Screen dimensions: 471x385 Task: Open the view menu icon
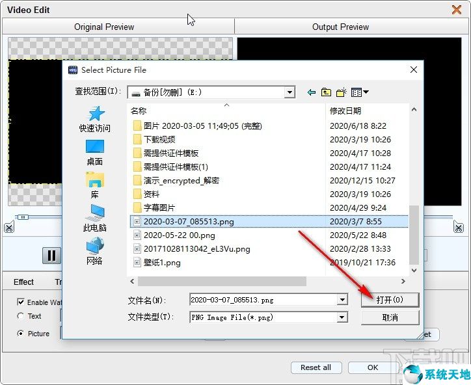360,92
